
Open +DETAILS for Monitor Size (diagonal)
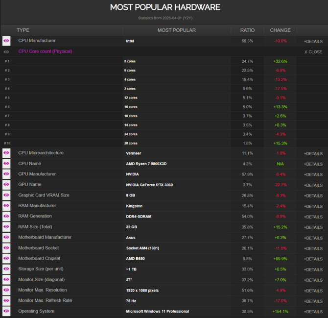coord(313,280)
